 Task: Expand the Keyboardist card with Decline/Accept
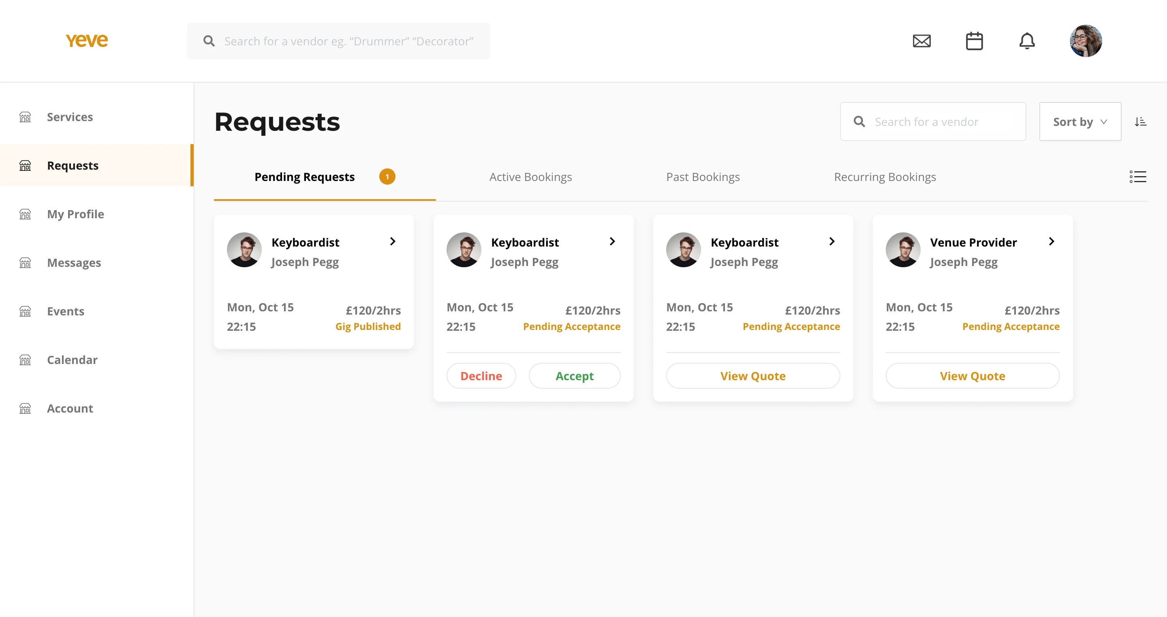click(612, 242)
